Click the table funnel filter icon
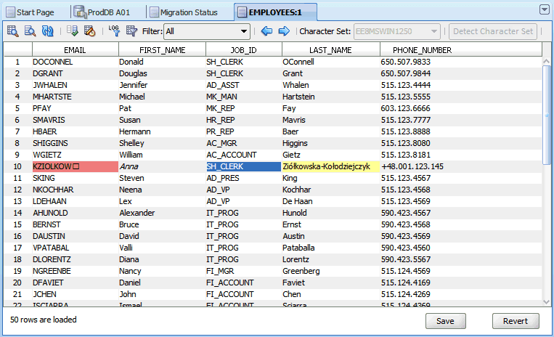The image size is (554, 337). [x=131, y=31]
